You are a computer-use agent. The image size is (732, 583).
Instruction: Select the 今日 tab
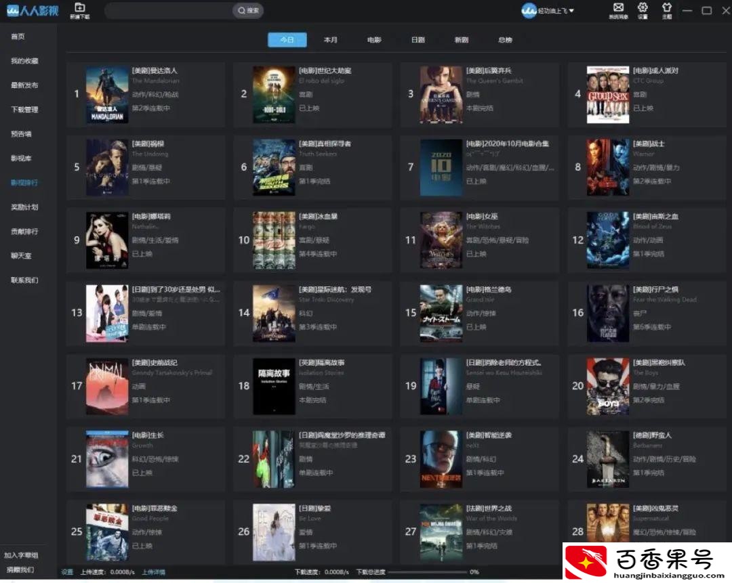(287, 40)
